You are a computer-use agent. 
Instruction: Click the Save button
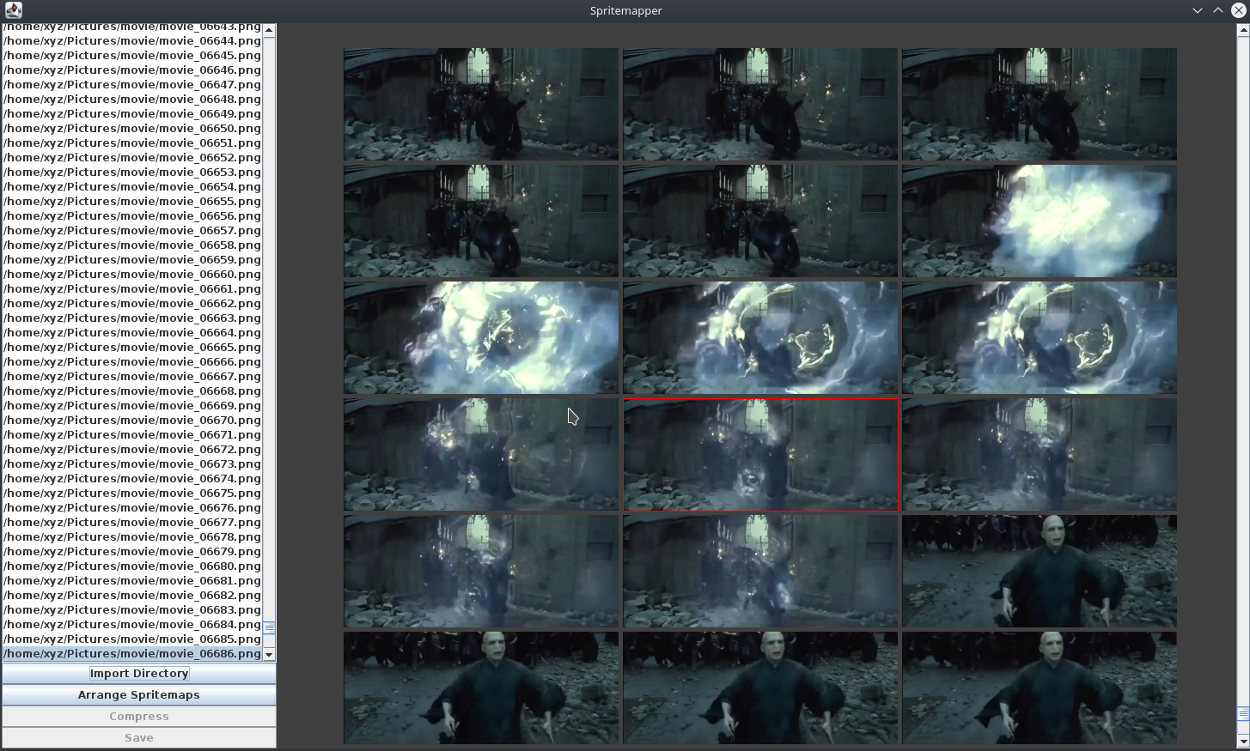point(139,738)
